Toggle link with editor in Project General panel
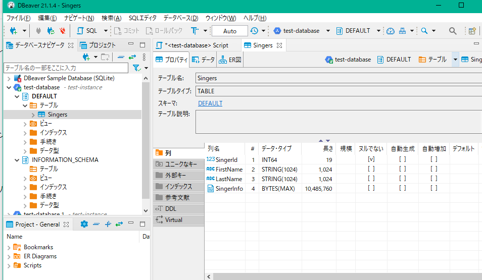482x280 pixels. coord(119,224)
